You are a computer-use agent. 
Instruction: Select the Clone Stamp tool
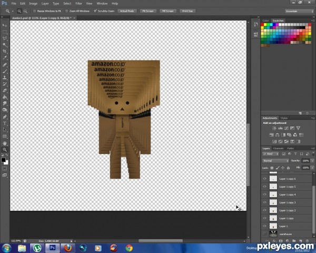click(4, 77)
